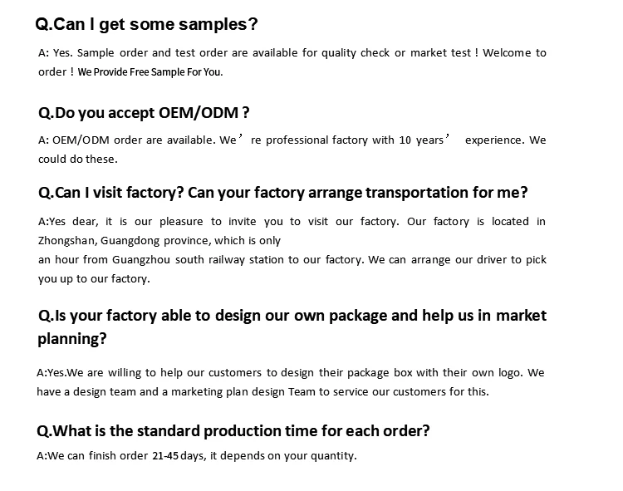Click the 'market planning?' heading line
623x491 pixels.
(73, 339)
